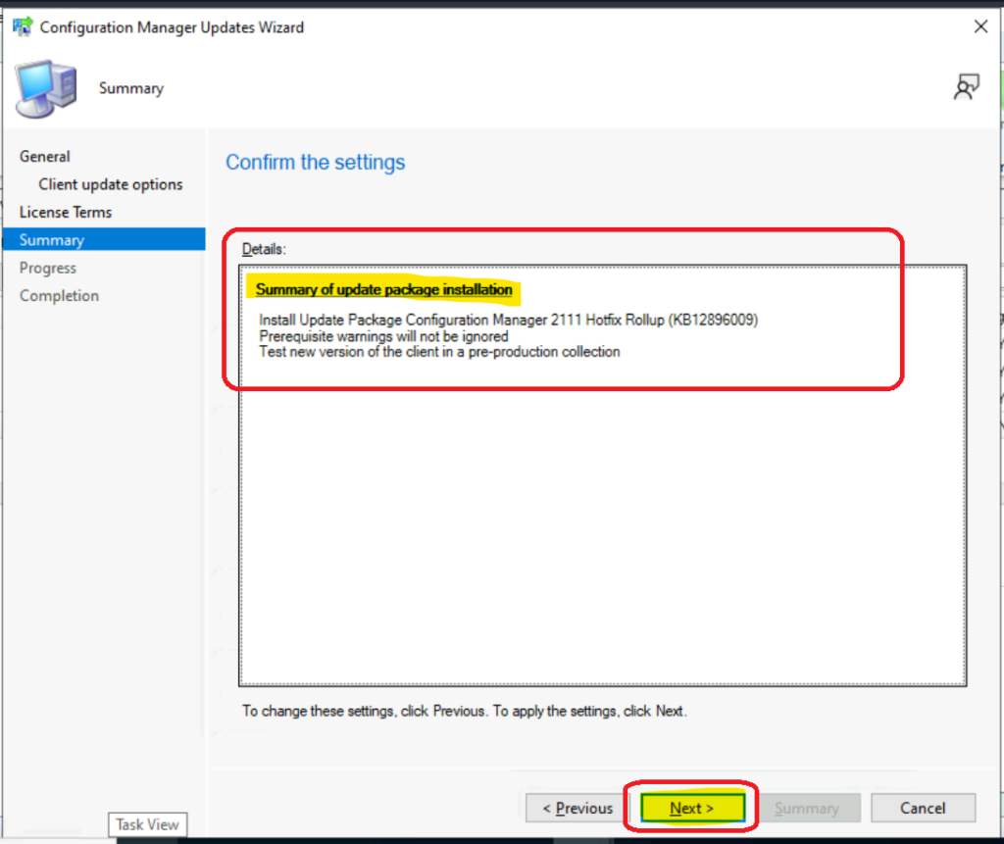1004x844 pixels.
Task: Select the Progress step in sidebar
Action: (48, 268)
